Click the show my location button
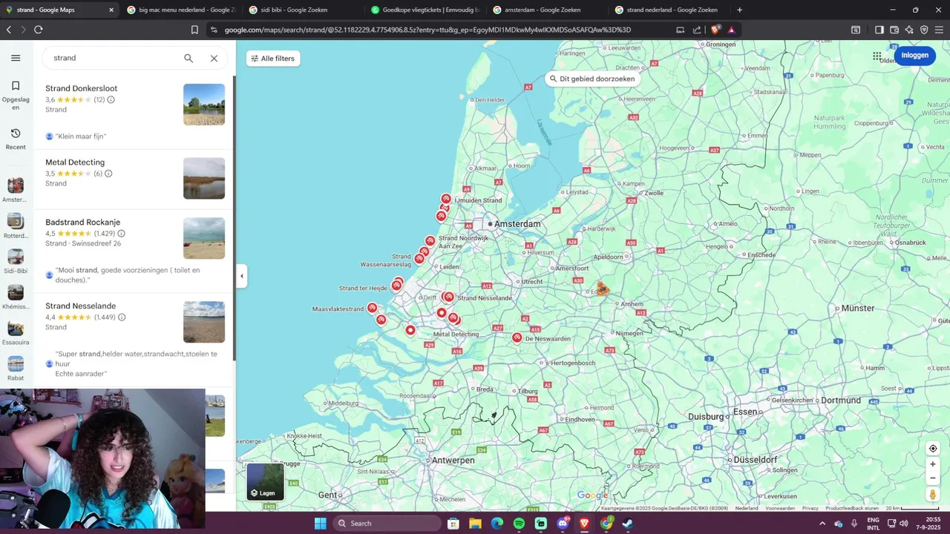950x534 pixels. (933, 449)
